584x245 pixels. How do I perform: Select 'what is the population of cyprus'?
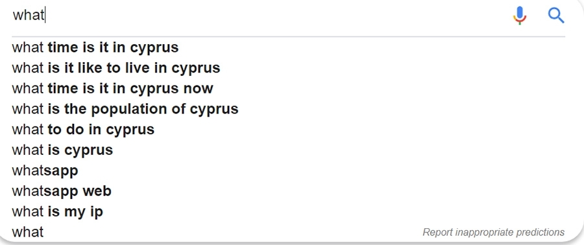(x=288, y=109)
